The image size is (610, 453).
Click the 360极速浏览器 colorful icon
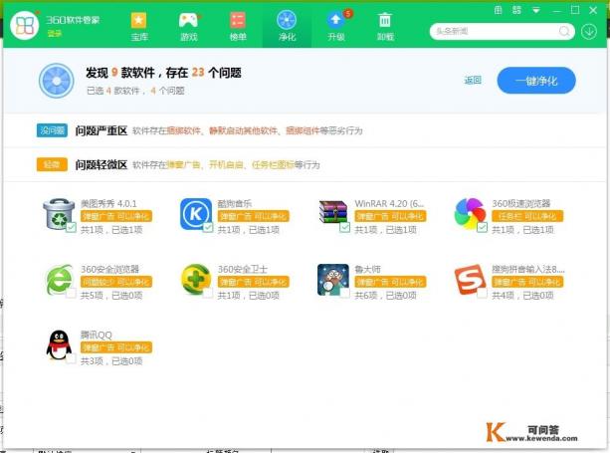tap(470, 214)
